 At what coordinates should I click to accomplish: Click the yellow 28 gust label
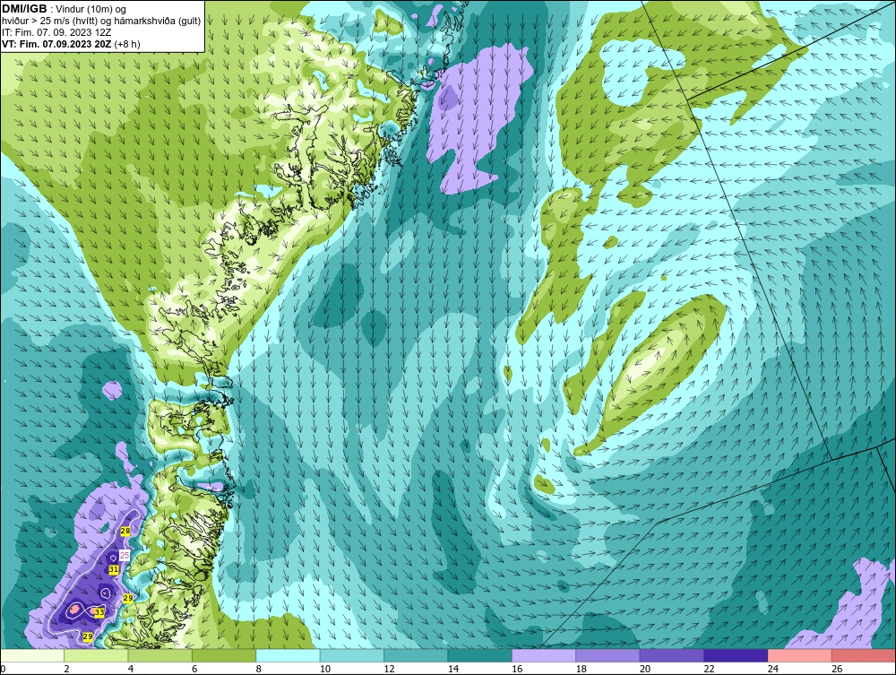(x=125, y=532)
